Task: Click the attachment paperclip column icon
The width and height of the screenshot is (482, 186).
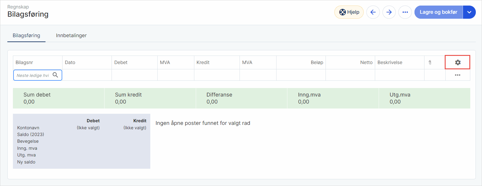Action: coord(430,62)
